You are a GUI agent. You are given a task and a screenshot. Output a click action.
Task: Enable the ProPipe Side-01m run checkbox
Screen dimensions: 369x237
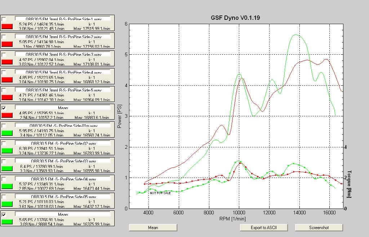4,126
